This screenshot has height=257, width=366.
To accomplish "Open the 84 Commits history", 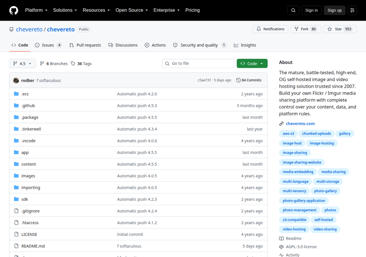I will tap(249, 80).
